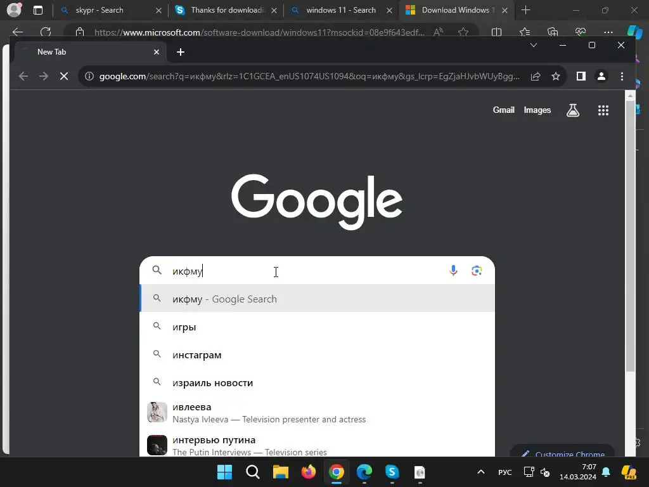This screenshot has width=649, height=487.
Task: Switch to 'Download Windows' Edge tab
Action: pyautogui.click(x=458, y=10)
